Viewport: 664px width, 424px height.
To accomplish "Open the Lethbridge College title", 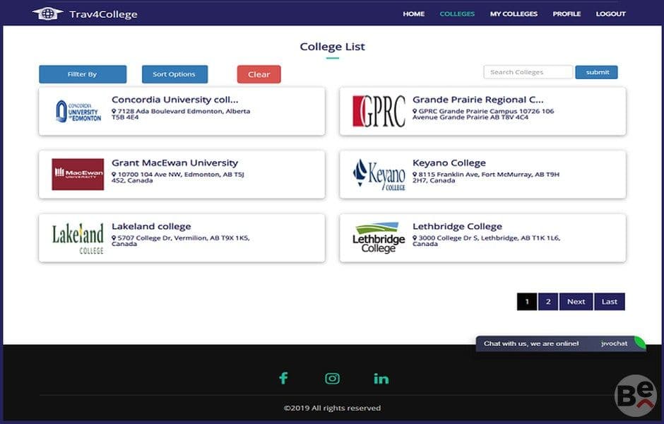I will coord(457,226).
